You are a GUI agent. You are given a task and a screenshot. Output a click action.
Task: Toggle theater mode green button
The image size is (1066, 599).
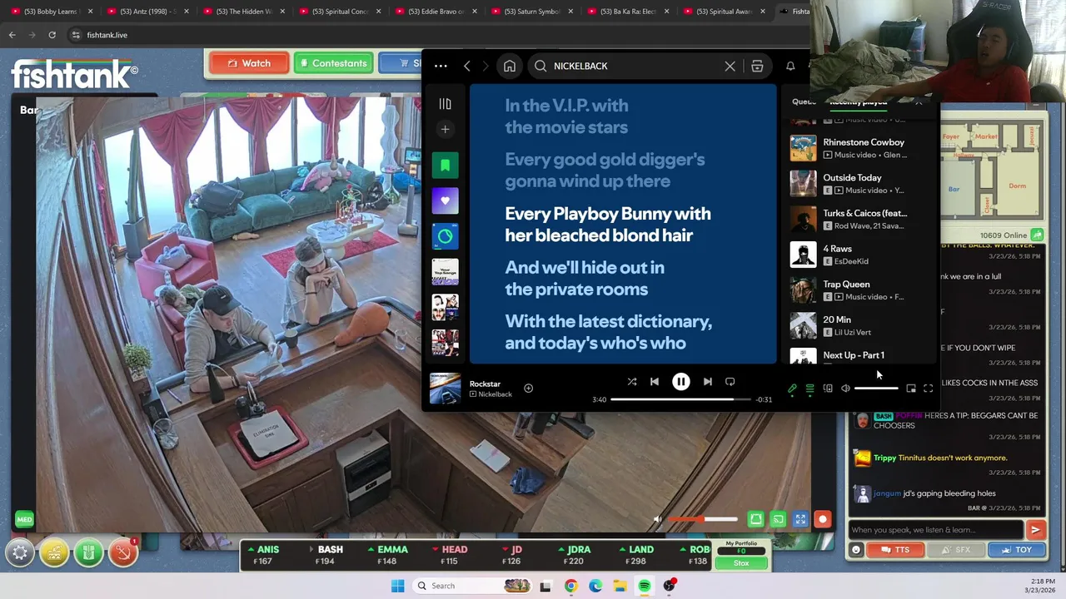[x=755, y=519]
